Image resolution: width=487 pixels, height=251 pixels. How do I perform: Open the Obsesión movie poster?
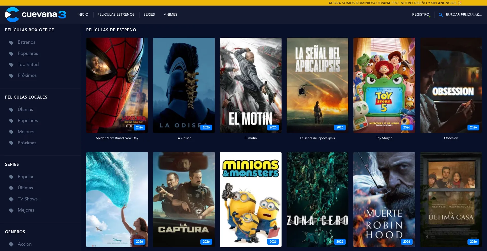(451, 85)
